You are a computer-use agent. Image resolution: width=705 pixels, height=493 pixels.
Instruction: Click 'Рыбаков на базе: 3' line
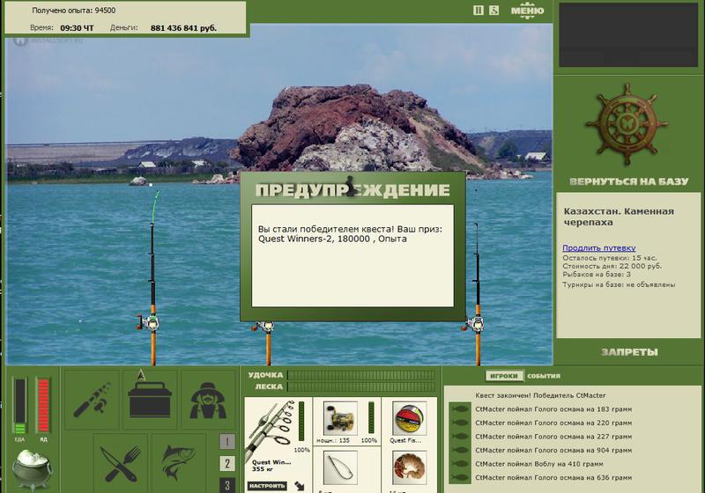pyautogui.click(x=597, y=274)
